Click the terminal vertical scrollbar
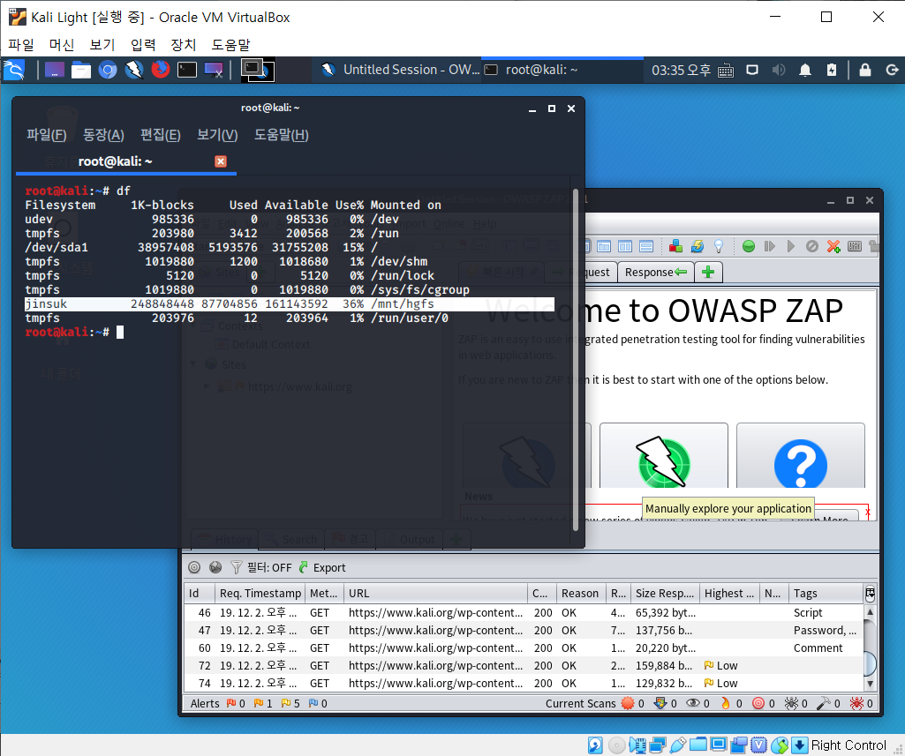This screenshot has width=905, height=756. [x=575, y=360]
